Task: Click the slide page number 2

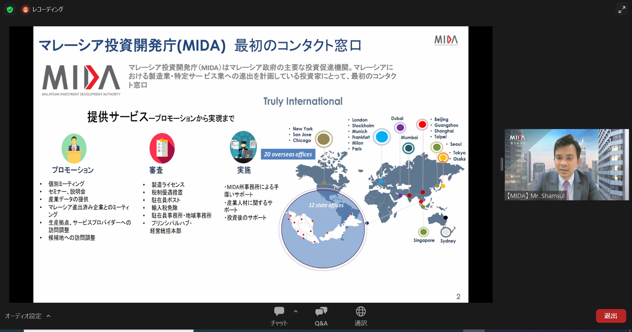Action: pyautogui.click(x=458, y=296)
